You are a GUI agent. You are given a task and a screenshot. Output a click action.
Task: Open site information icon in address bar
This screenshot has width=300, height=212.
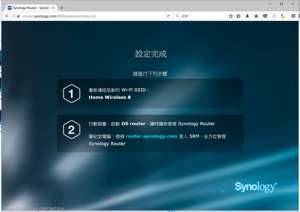coord(14,16)
